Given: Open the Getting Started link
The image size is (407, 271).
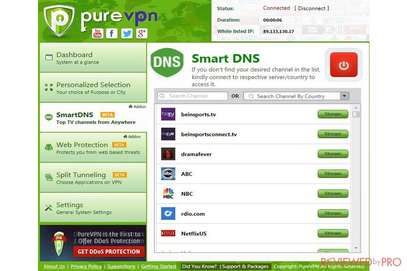Looking at the screenshot, I should 159,266.
